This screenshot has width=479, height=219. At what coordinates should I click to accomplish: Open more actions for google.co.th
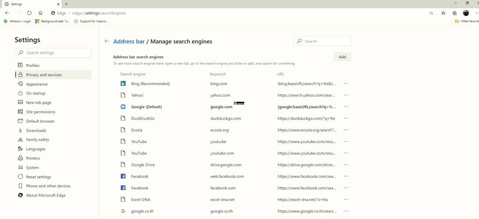(x=346, y=211)
